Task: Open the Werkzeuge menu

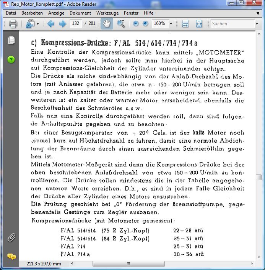Action: tap(107, 13)
